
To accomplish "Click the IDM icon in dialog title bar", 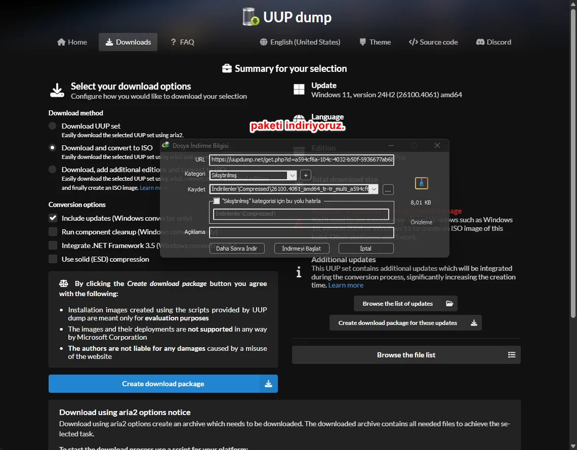I will pos(166,145).
